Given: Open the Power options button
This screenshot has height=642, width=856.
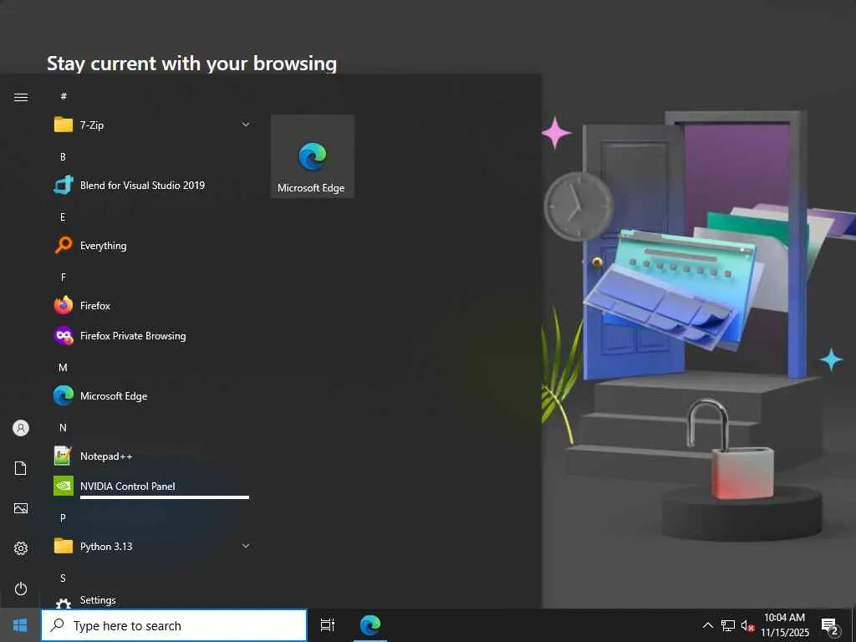Looking at the screenshot, I should pyautogui.click(x=21, y=588).
